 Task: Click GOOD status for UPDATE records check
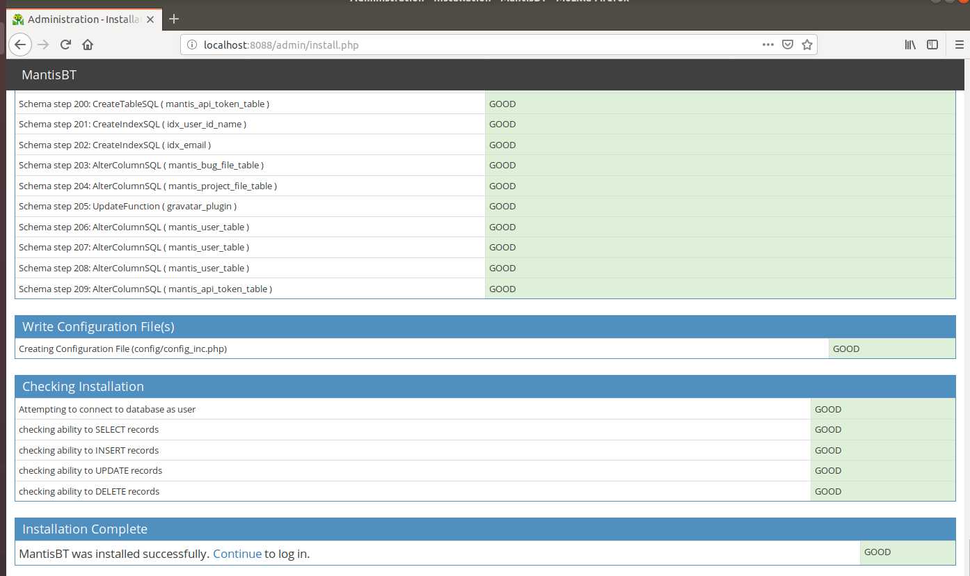click(828, 470)
